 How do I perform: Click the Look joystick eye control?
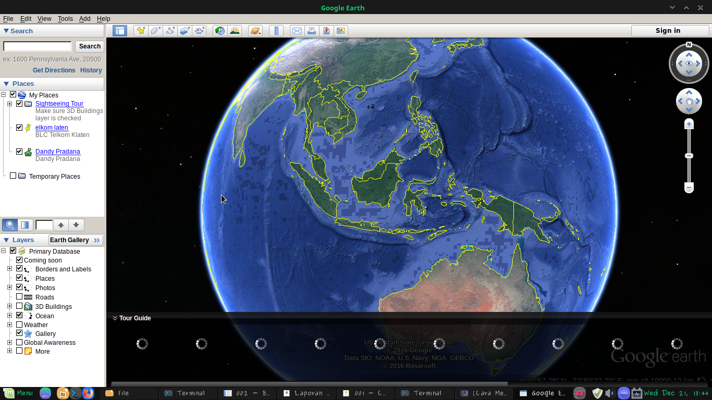pyautogui.click(x=689, y=64)
